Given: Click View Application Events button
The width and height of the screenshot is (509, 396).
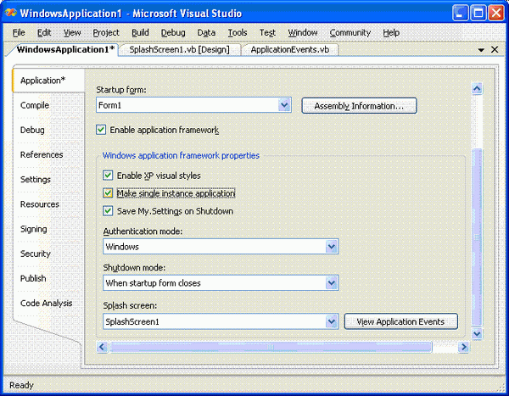Looking at the screenshot, I should (x=401, y=321).
